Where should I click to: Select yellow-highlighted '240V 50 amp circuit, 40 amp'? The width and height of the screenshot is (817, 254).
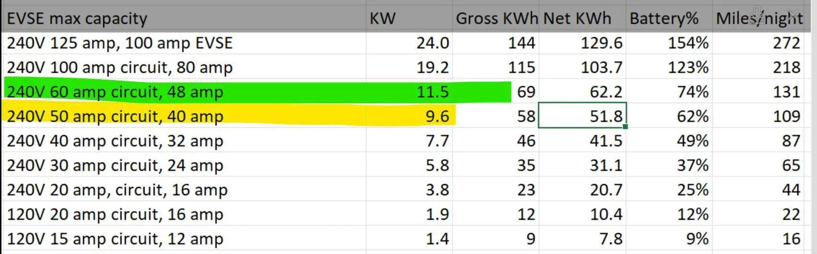(115, 117)
